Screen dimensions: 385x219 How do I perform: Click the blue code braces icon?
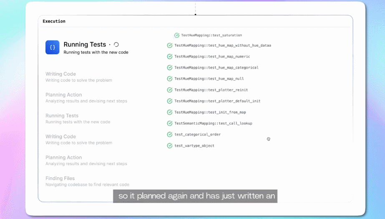[53, 48]
